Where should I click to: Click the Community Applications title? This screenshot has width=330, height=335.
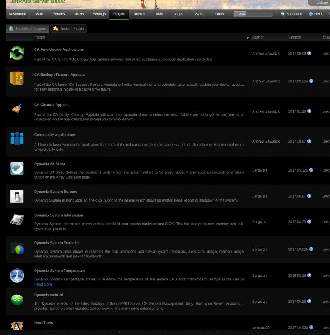[55, 135]
